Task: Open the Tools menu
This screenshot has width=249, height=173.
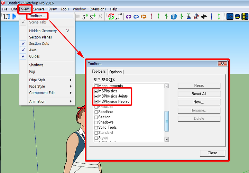Action: click(x=65, y=9)
